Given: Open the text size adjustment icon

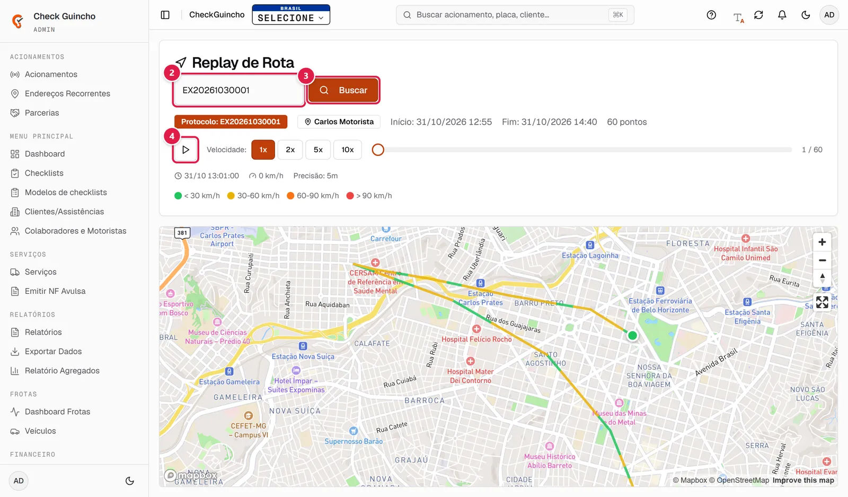Looking at the screenshot, I should click(738, 17).
